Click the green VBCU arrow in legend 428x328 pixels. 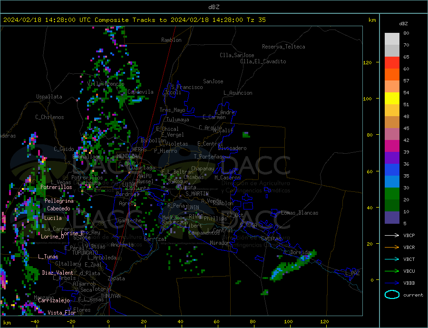392,271
